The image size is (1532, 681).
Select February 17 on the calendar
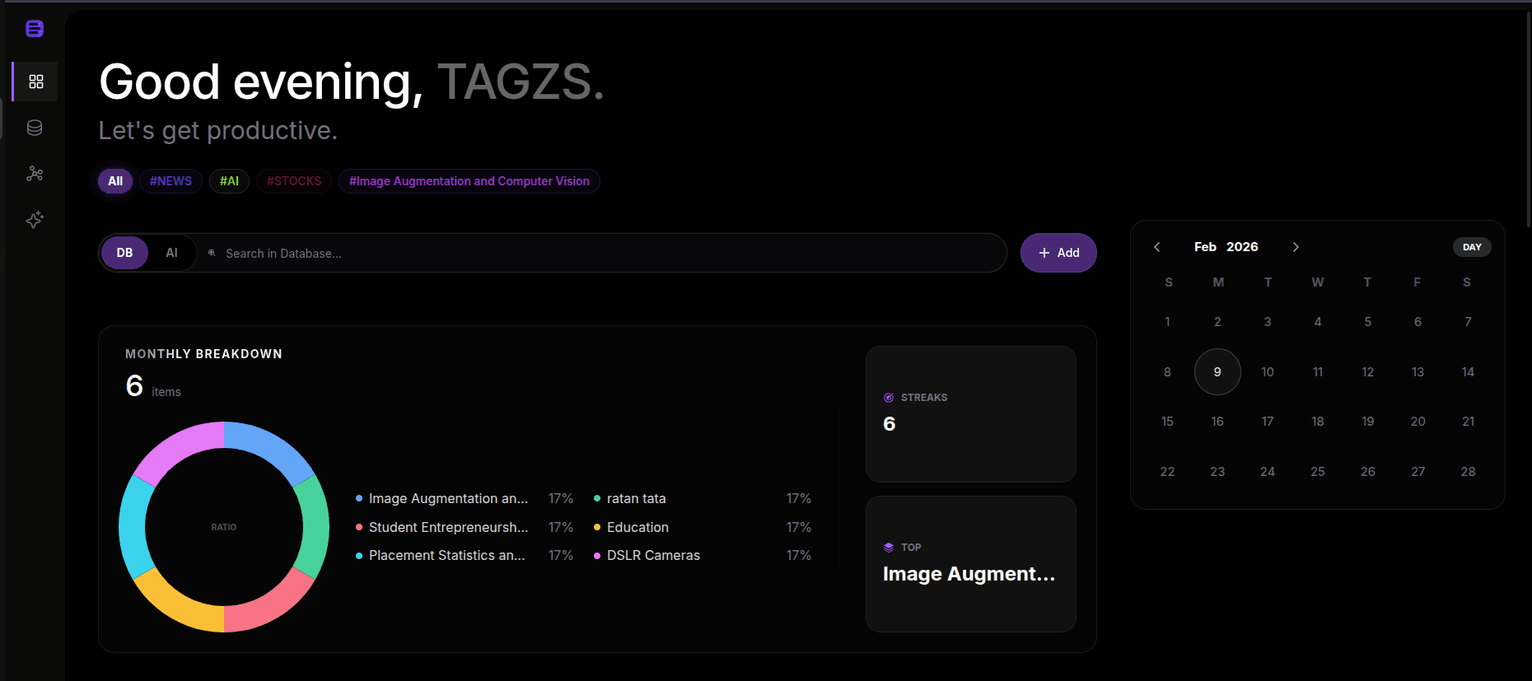1267,422
